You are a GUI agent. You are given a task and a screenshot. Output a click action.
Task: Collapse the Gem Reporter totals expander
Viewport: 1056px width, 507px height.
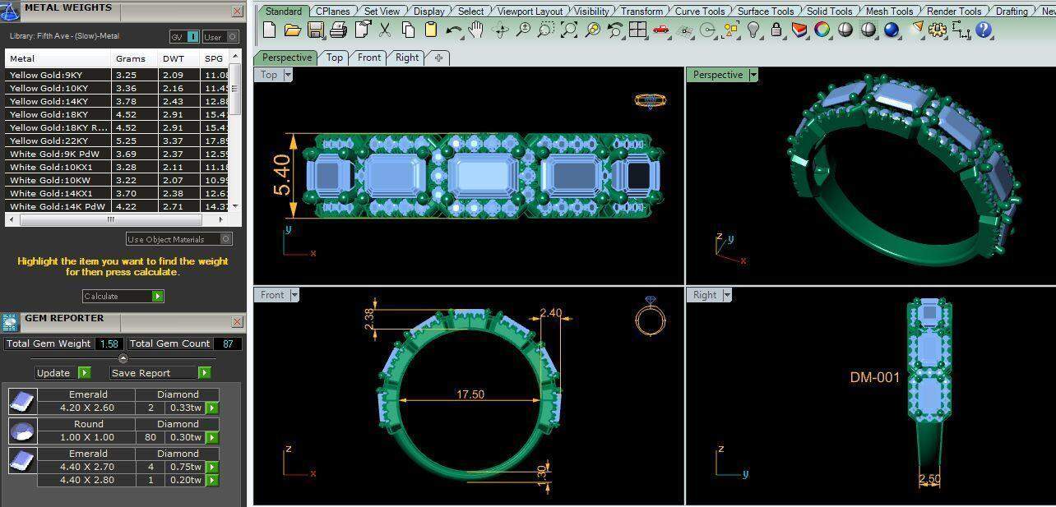(x=123, y=358)
